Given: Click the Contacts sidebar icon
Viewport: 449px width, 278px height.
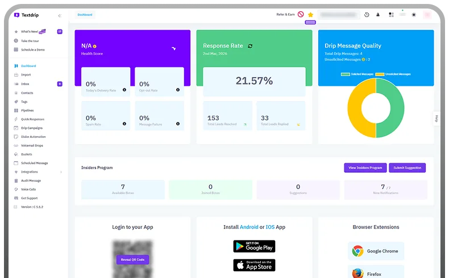Looking at the screenshot, I should point(16,93).
